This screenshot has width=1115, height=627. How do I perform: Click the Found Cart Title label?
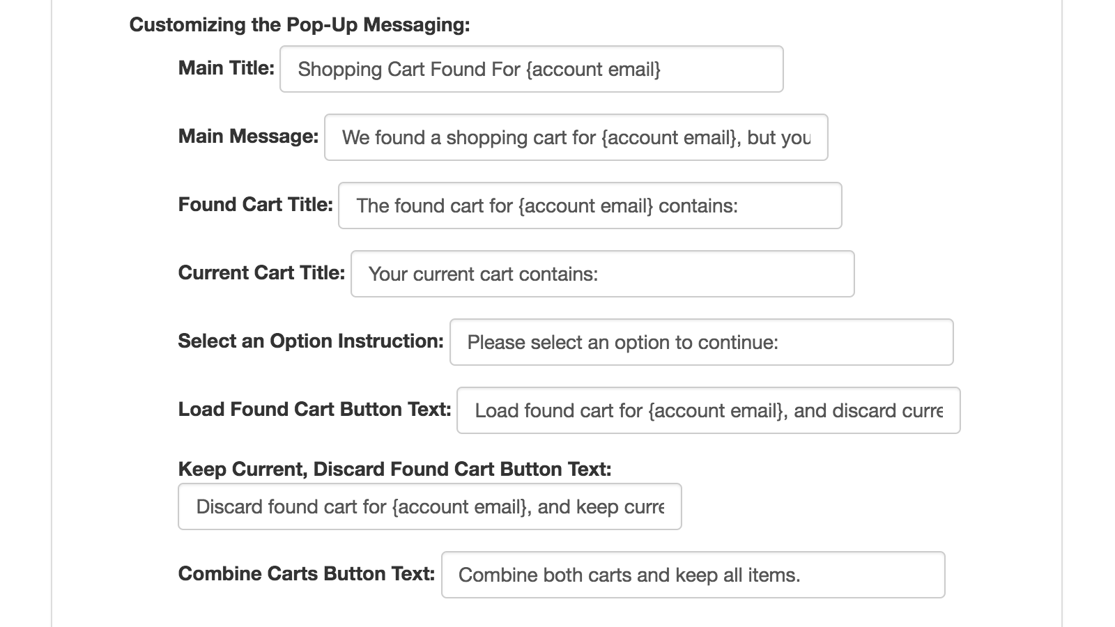pos(256,204)
